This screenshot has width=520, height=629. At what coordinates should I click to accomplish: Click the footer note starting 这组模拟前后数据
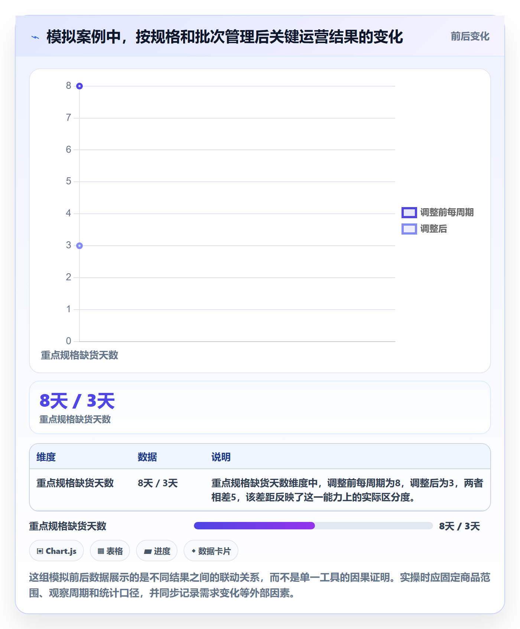(x=260, y=585)
